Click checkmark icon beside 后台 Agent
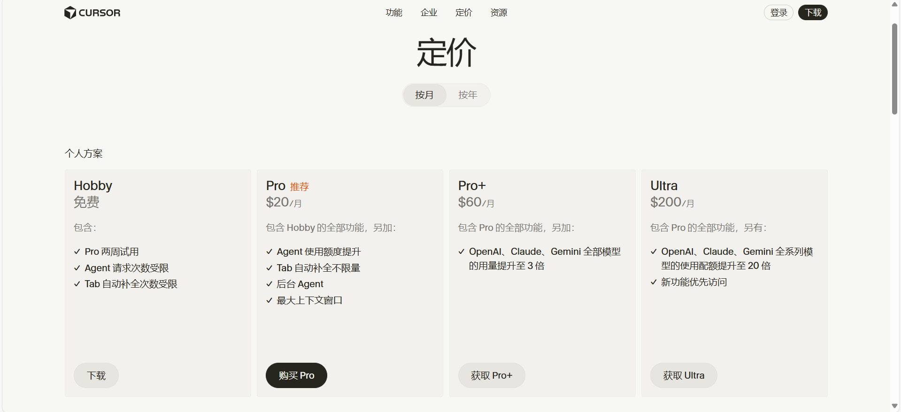Image resolution: width=901 pixels, height=412 pixels. tap(269, 284)
